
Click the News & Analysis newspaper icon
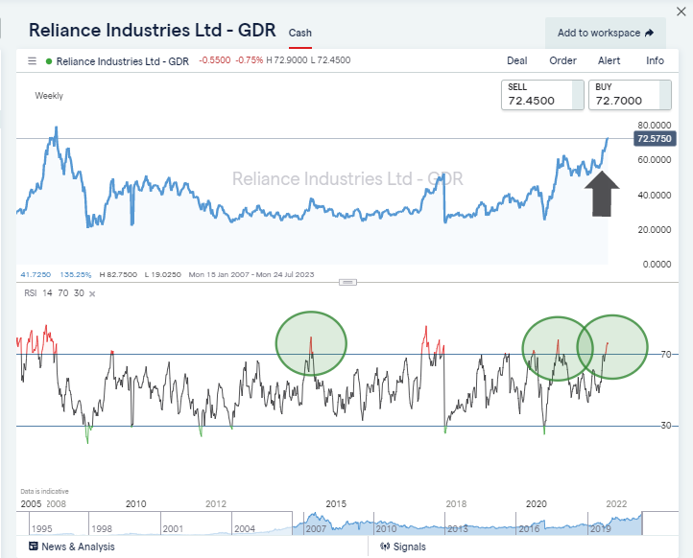[34, 546]
